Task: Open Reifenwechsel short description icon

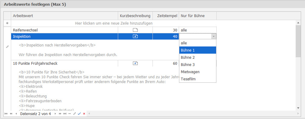Action: coord(135,30)
